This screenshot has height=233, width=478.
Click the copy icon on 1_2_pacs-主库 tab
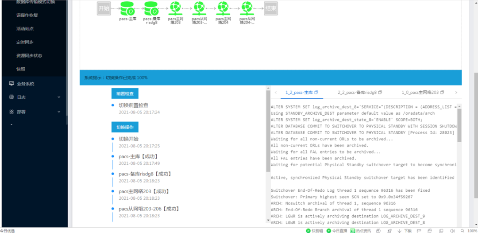(316, 93)
